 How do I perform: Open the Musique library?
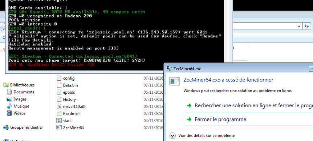coord(21,106)
